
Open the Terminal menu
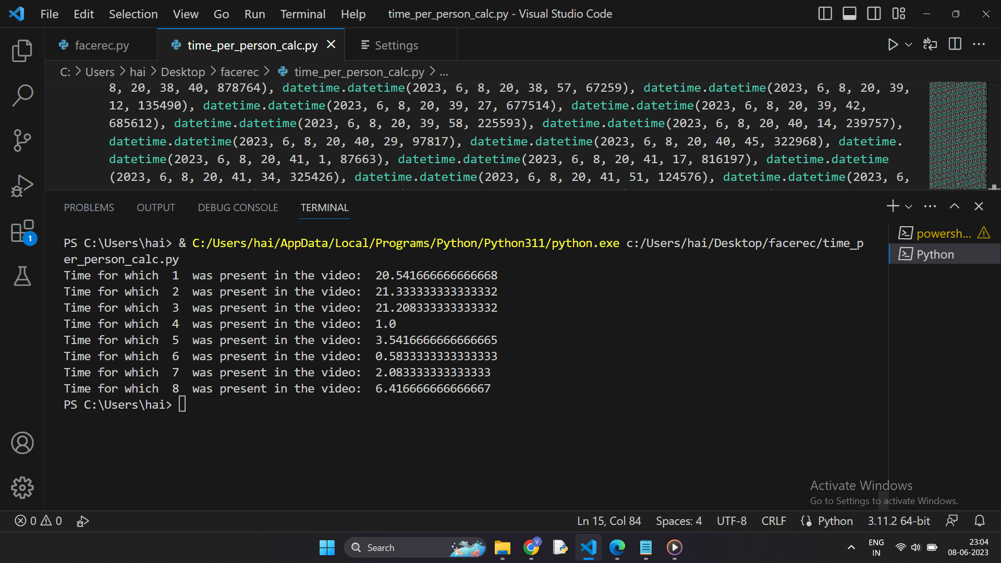[x=302, y=14]
